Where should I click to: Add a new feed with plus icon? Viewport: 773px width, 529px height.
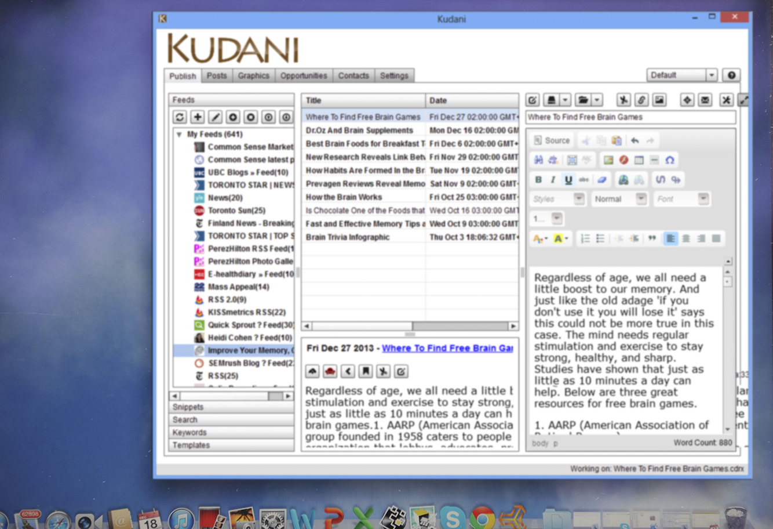pyautogui.click(x=198, y=117)
